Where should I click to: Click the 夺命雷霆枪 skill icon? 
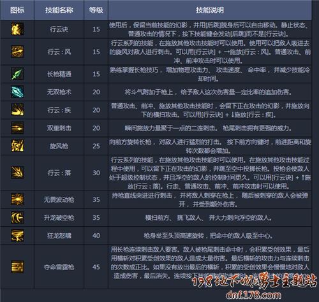[x=17, y=267]
